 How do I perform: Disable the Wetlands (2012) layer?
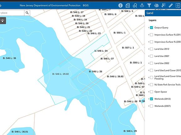click(151, 99)
